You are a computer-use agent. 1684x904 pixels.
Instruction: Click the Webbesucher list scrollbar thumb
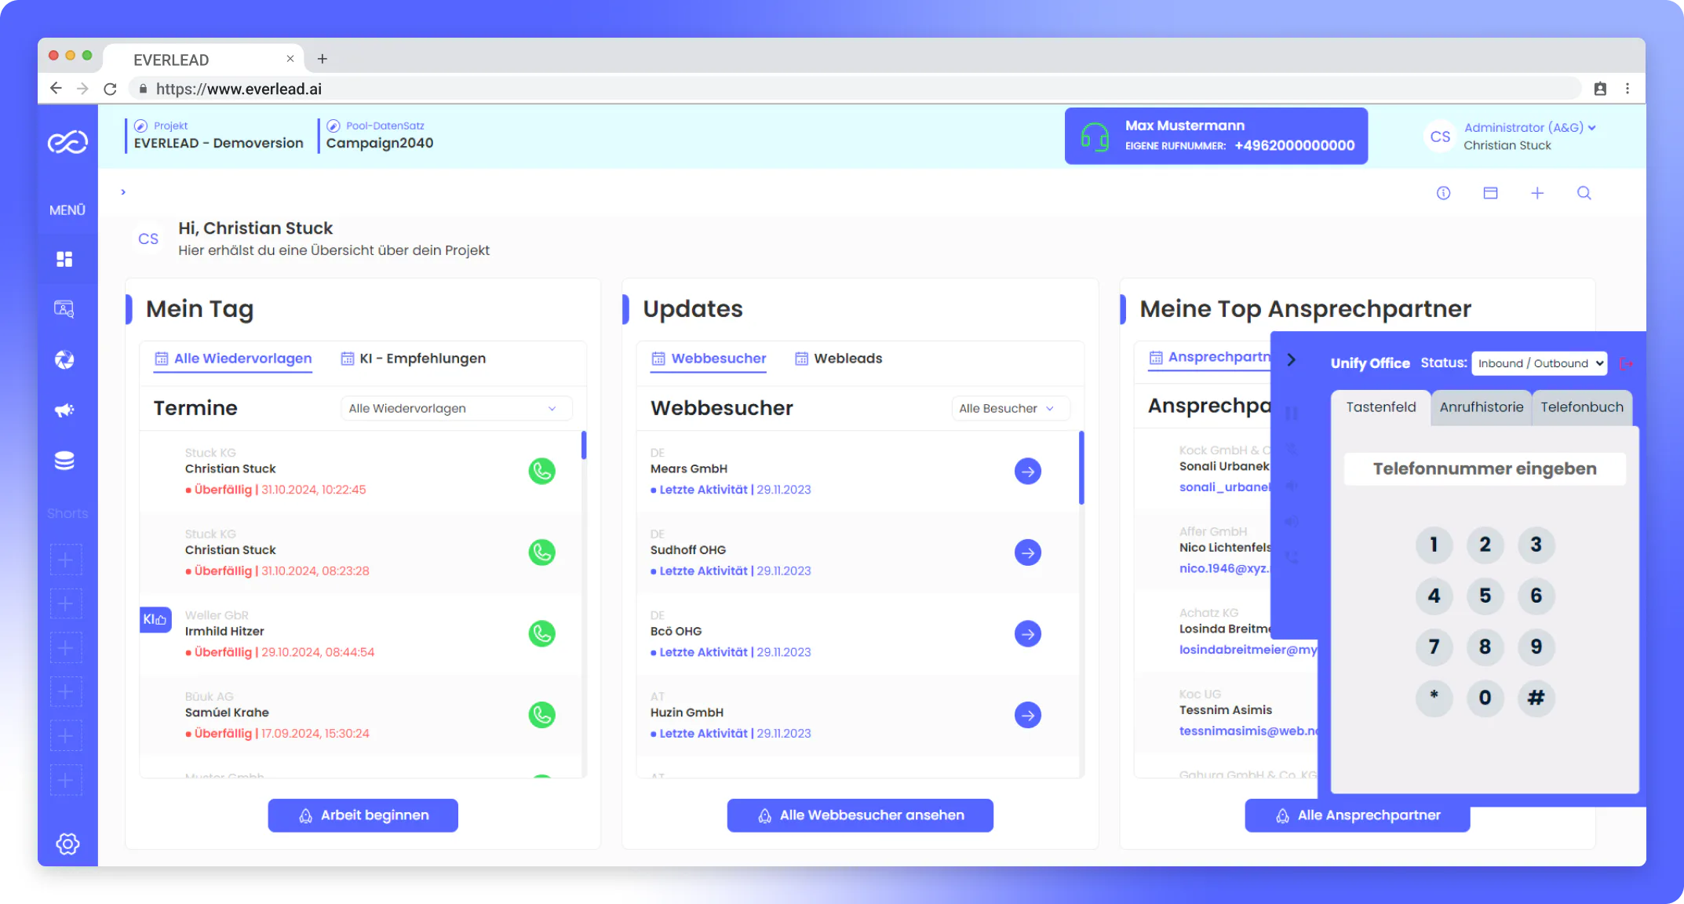pos(1081,468)
